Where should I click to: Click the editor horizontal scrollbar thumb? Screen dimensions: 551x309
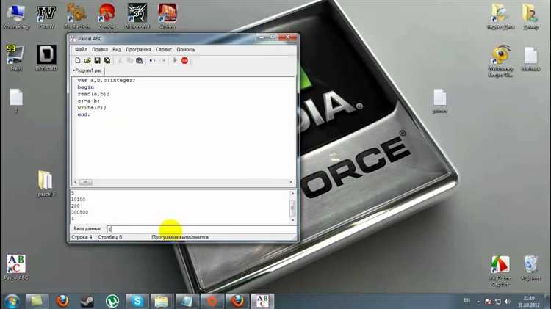tap(85, 182)
